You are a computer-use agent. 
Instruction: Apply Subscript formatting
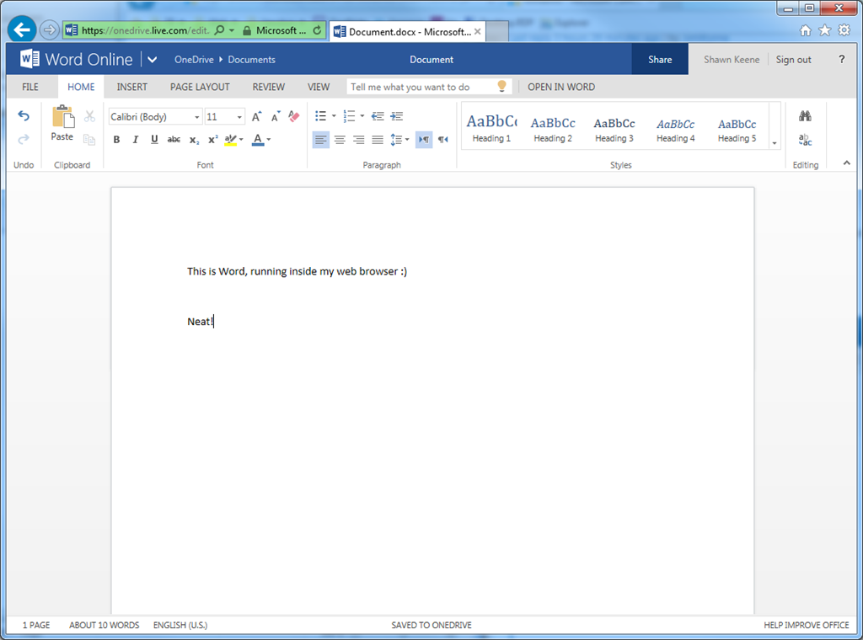click(192, 139)
